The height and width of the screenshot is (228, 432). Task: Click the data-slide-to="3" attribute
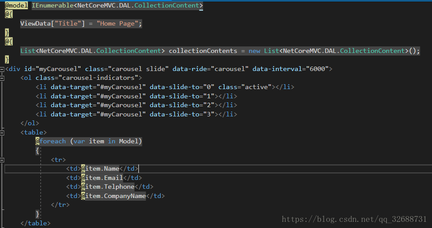(182, 114)
